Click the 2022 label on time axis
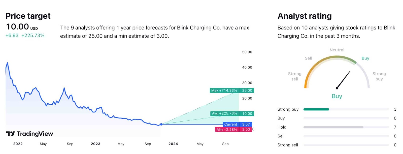Viewport: 403px width, 154px height. pos(18,144)
